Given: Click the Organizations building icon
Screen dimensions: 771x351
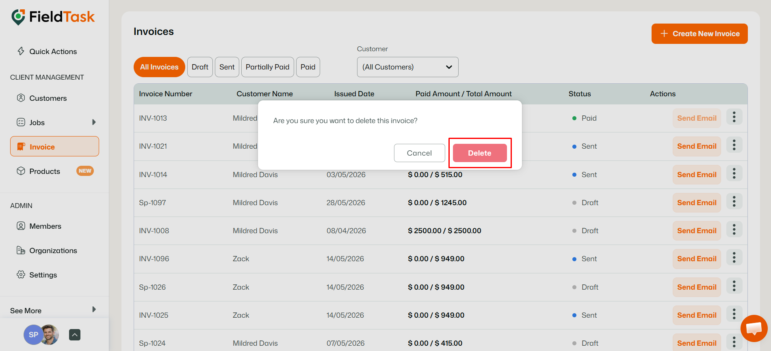Looking at the screenshot, I should (21, 250).
